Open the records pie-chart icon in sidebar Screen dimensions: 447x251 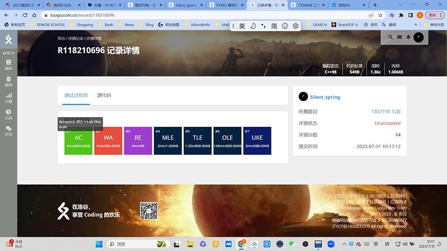pos(8,114)
